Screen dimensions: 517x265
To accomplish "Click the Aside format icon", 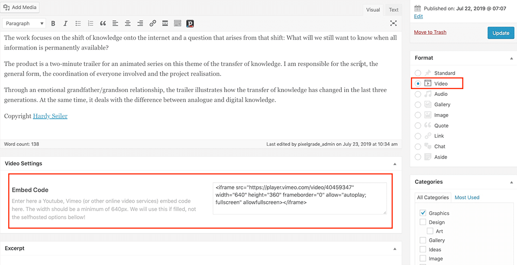I will [x=428, y=156].
